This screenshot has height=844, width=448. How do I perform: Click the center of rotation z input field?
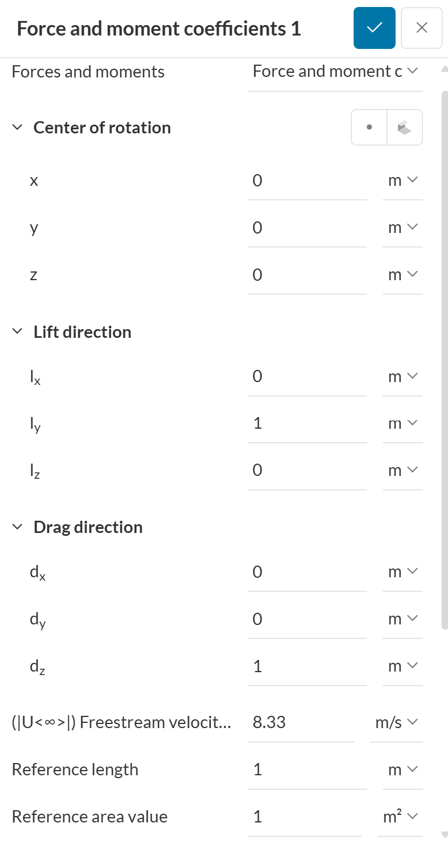point(306,274)
